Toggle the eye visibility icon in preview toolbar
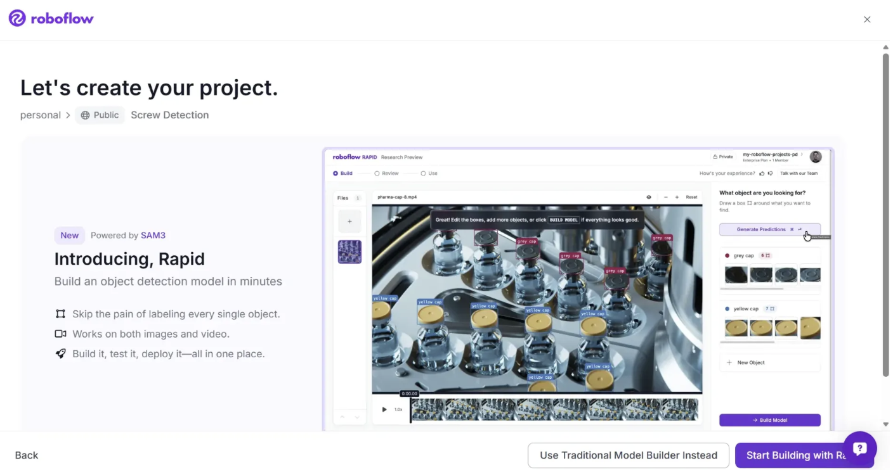Image resolution: width=893 pixels, height=470 pixels. coord(649,197)
